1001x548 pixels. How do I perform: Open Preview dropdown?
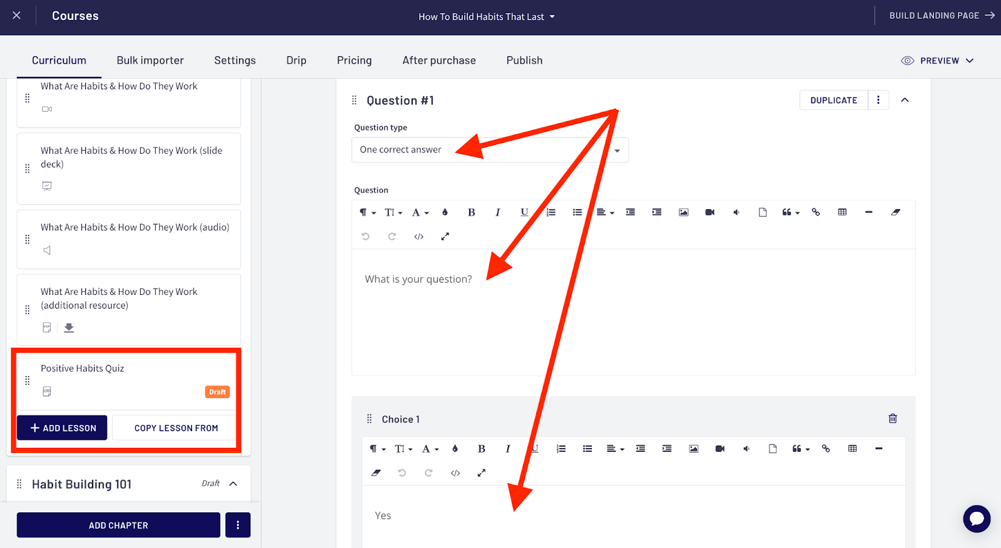click(938, 61)
